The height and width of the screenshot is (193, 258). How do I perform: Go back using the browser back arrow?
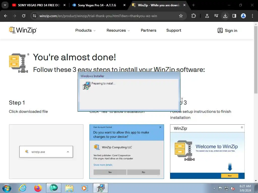pos(6,16)
